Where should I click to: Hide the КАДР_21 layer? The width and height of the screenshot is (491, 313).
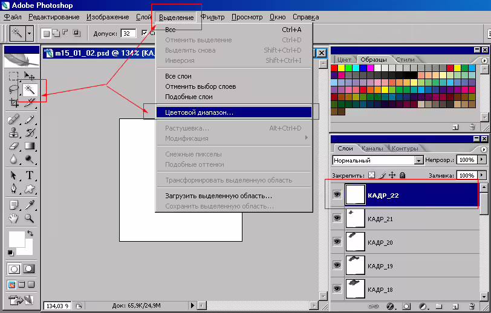[337, 218]
